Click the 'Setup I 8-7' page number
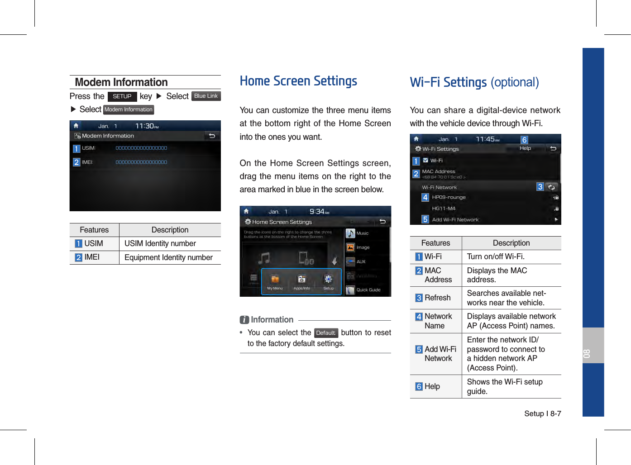The image size is (631, 465). [543, 413]
